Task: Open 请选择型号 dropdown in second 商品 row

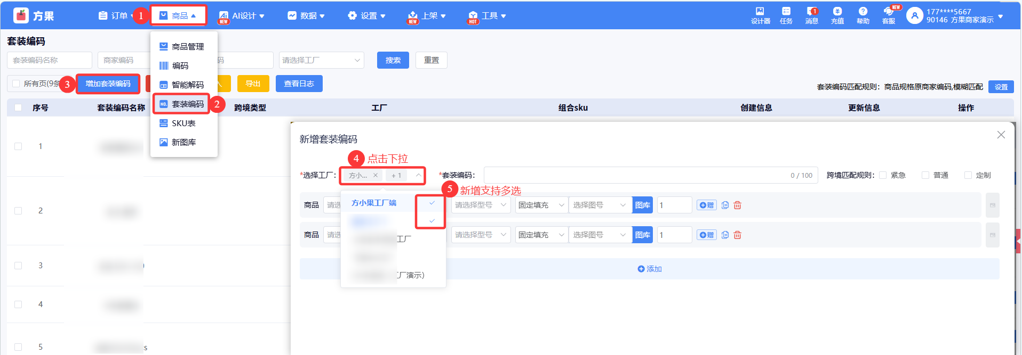Action: coord(481,235)
